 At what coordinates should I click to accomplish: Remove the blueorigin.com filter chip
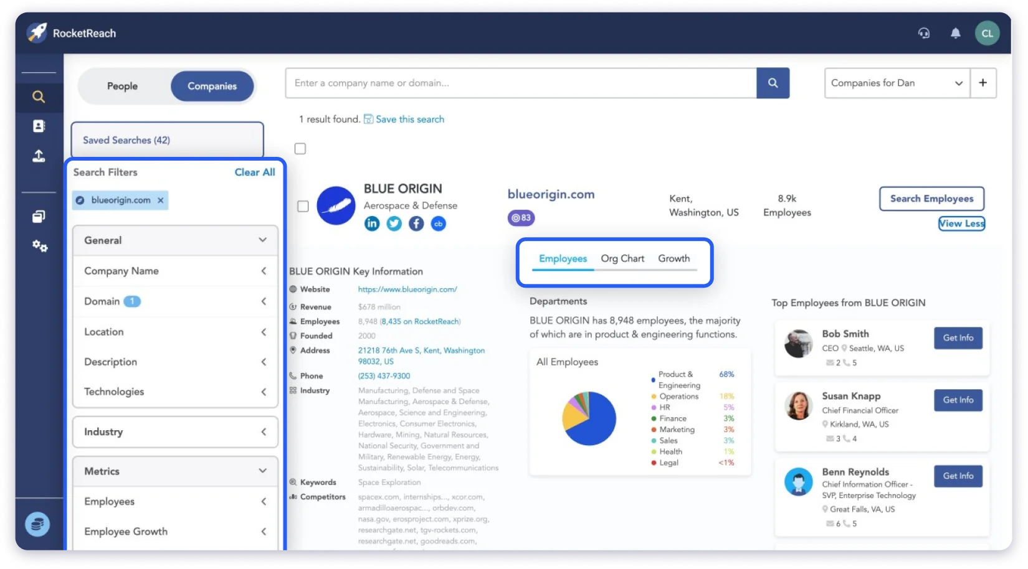tap(161, 200)
